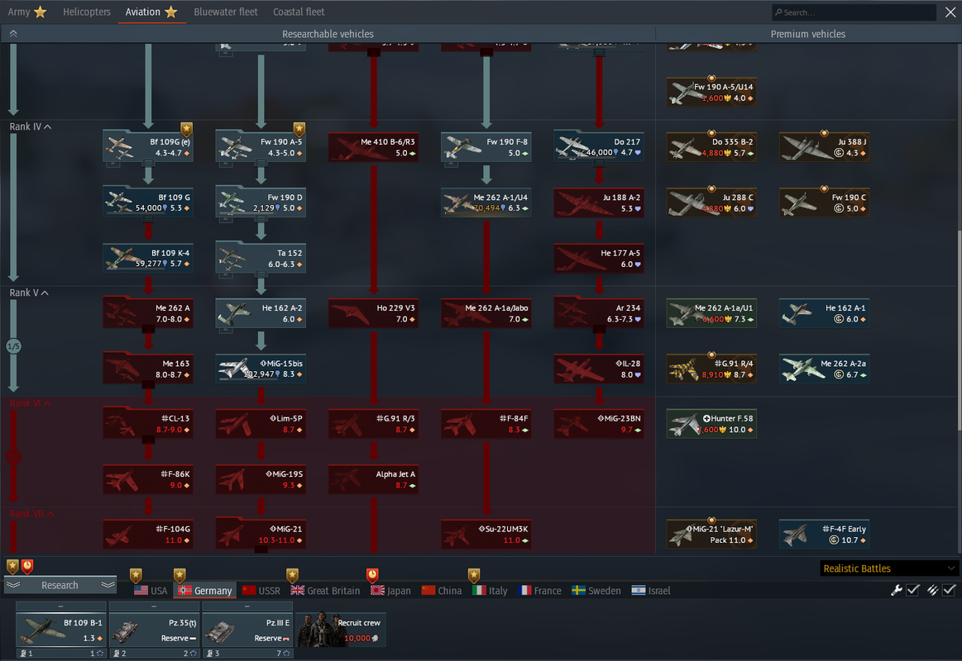962x661 pixels.
Task: Choose the Italy nation tab
Action: 491,591
